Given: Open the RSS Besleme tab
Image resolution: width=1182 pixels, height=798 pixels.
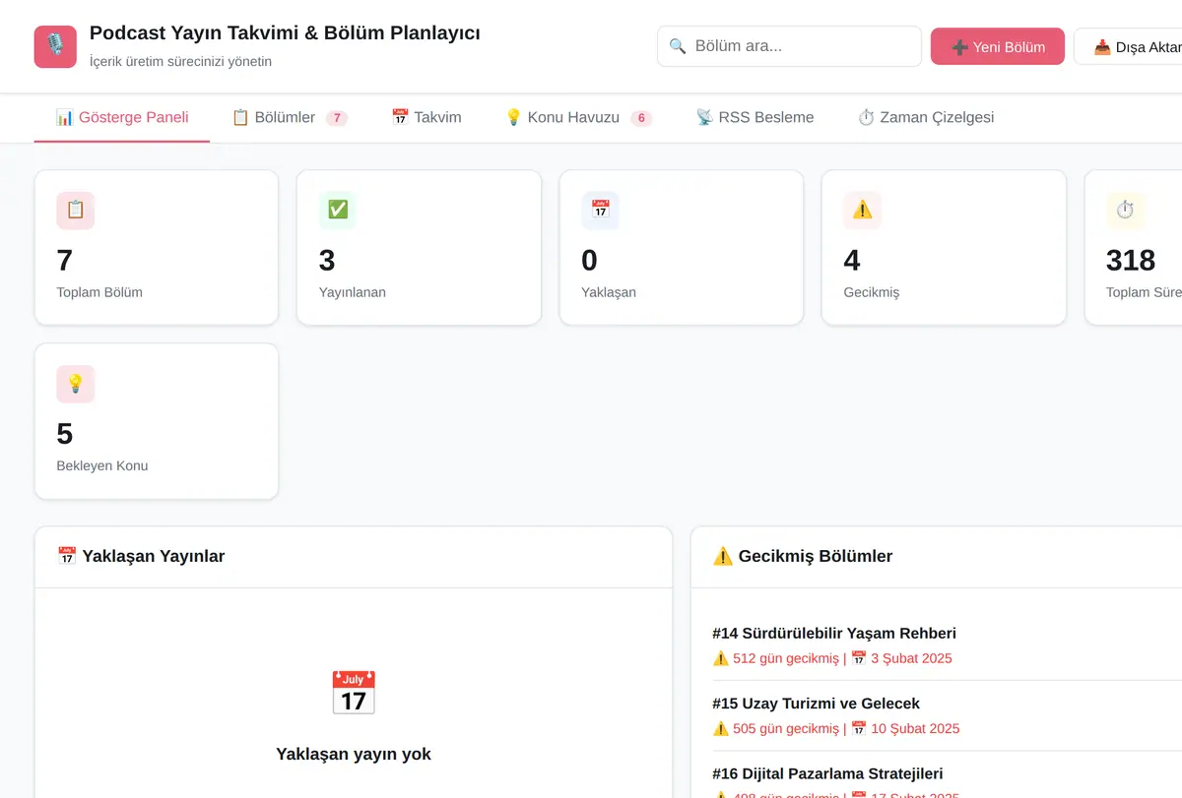Looking at the screenshot, I should pos(755,117).
